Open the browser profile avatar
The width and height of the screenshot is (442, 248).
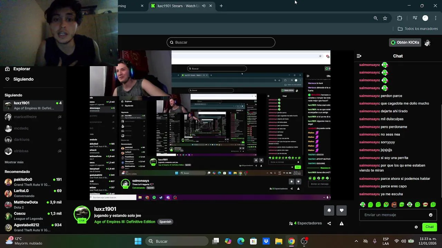[425, 18]
